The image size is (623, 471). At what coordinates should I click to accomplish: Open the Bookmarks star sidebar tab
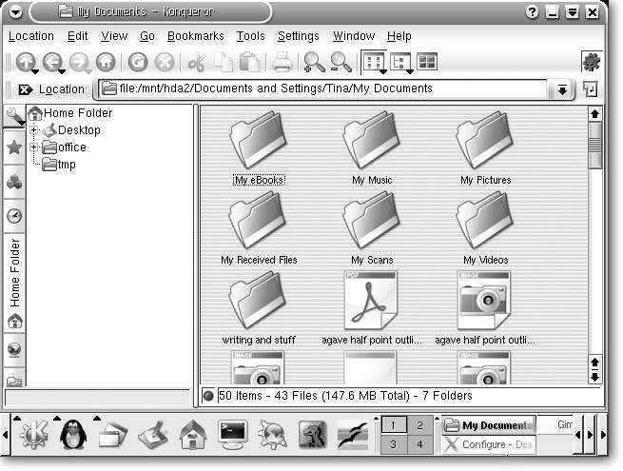point(14,147)
